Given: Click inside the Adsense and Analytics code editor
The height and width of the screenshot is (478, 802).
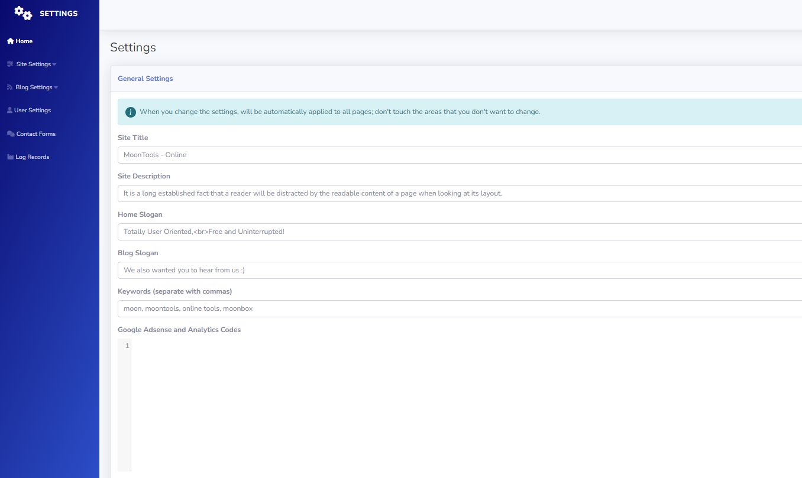Looking at the screenshot, I should pos(466,405).
